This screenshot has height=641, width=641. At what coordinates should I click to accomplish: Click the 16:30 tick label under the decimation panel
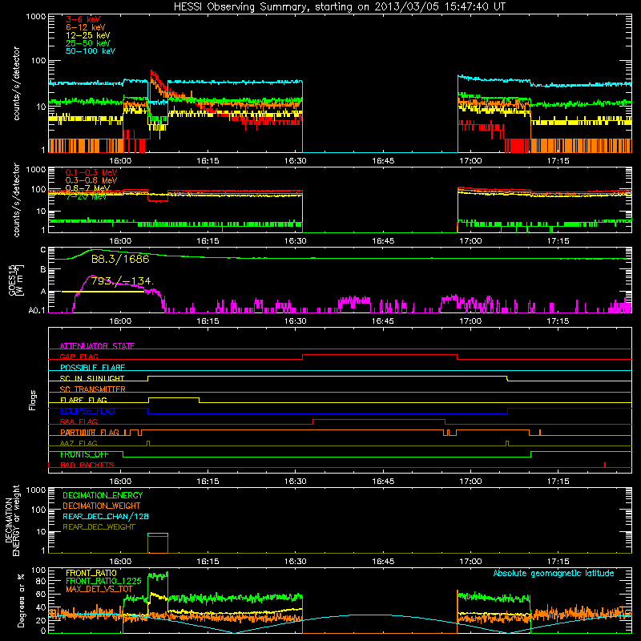(295, 562)
